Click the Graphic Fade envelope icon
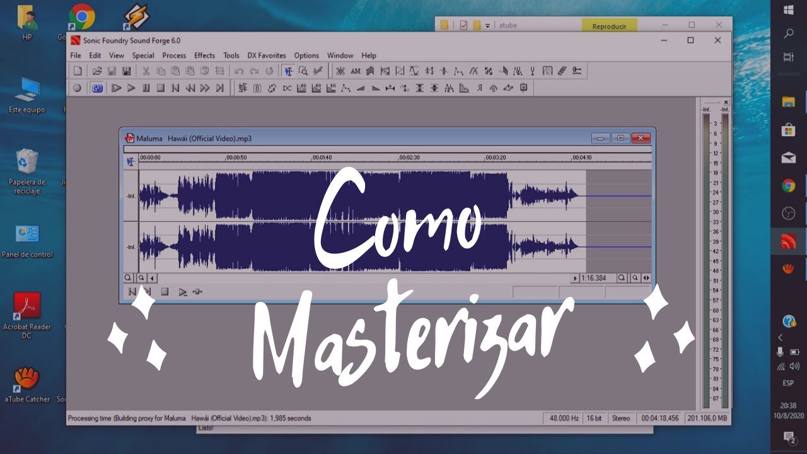This screenshot has width=807, height=454. 345,88
